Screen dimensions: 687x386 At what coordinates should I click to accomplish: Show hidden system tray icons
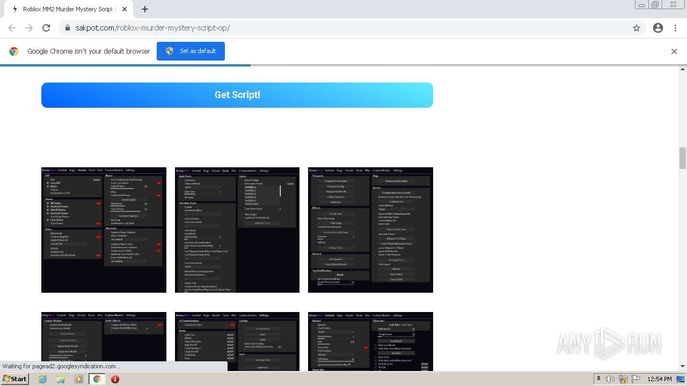coord(598,379)
